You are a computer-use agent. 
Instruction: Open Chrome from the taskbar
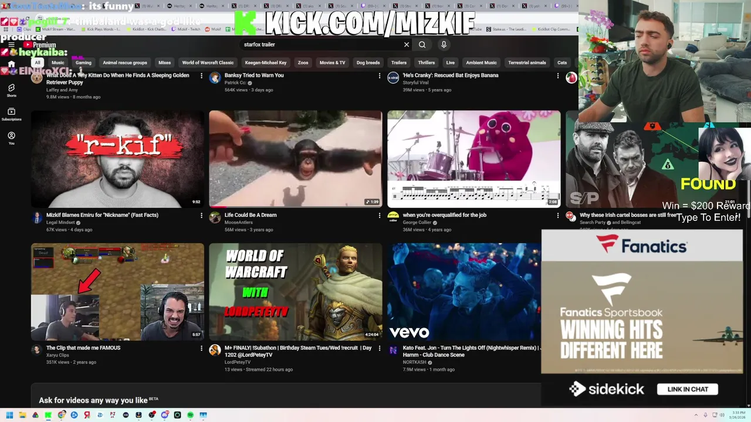tap(62, 415)
